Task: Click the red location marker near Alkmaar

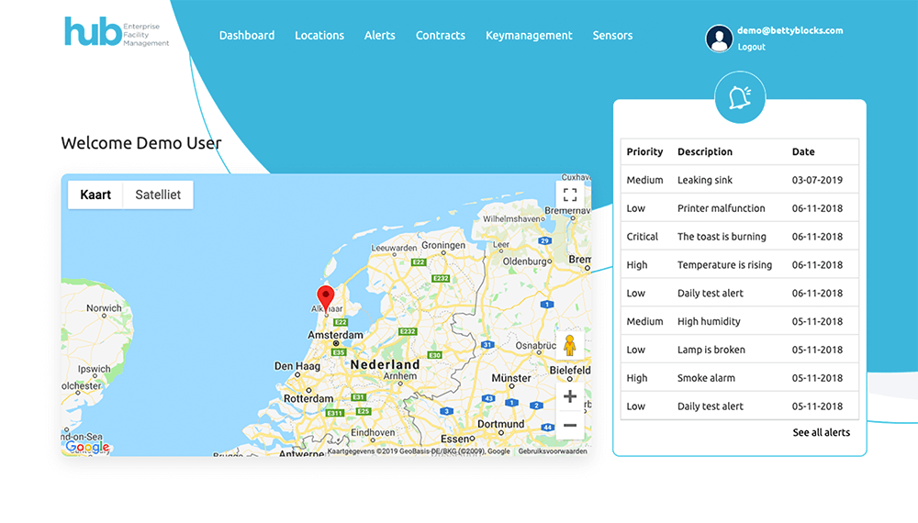Action: pyautogui.click(x=326, y=299)
